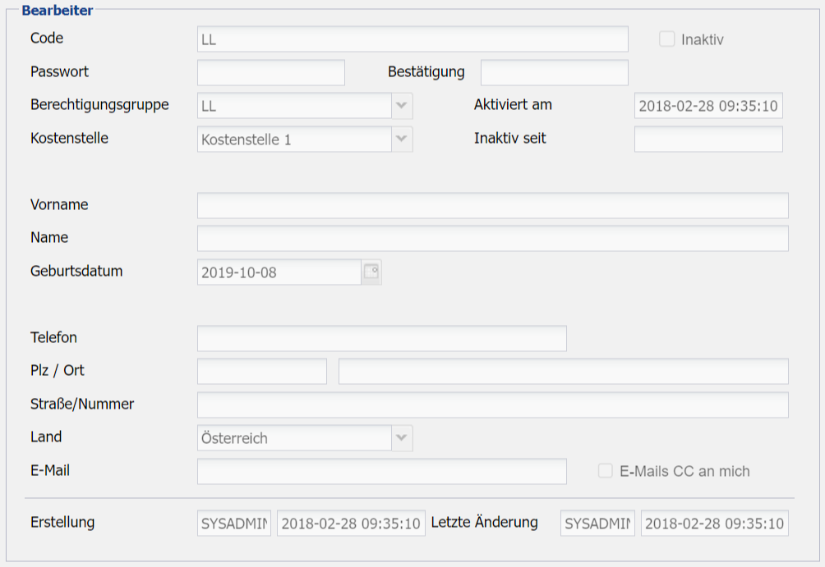Focus the Passwort field
Viewport: 825px width, 567px height.
271,73
